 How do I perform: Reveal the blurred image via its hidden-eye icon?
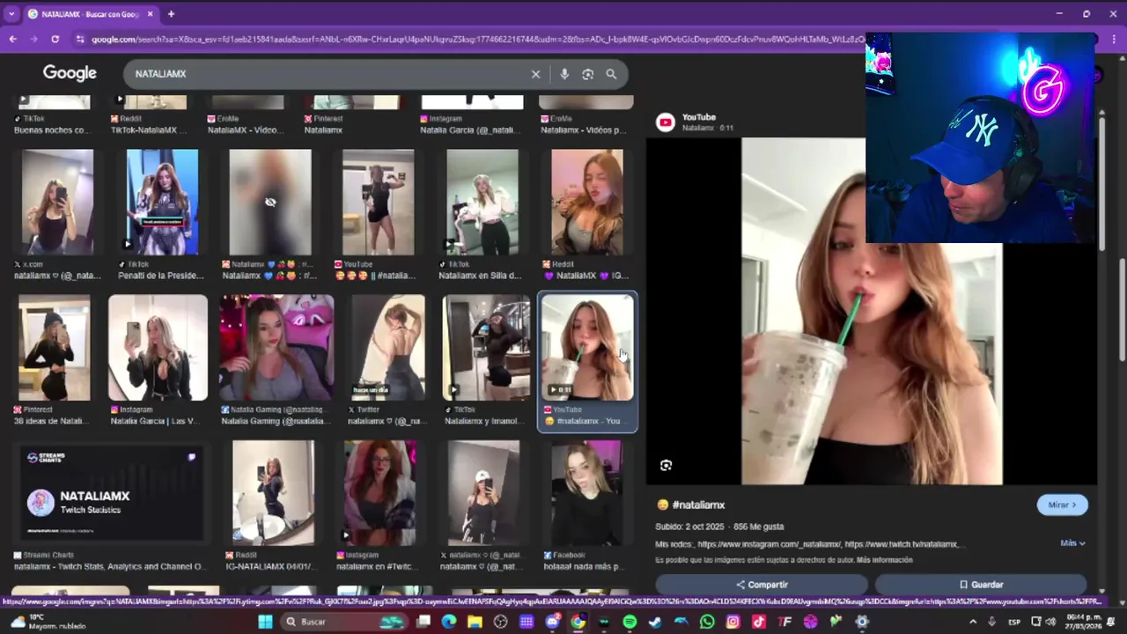click(x=270, y=202)
